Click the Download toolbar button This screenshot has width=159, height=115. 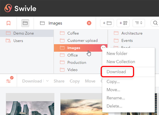click(x=32, y=81)
